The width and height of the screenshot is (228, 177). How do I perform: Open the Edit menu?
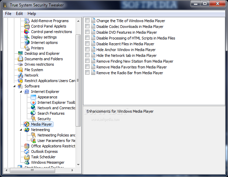tap(19, 14)
